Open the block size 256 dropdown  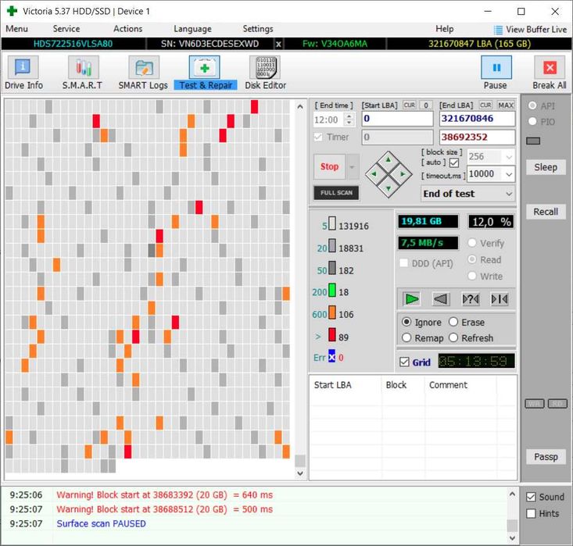coord(509,157)
